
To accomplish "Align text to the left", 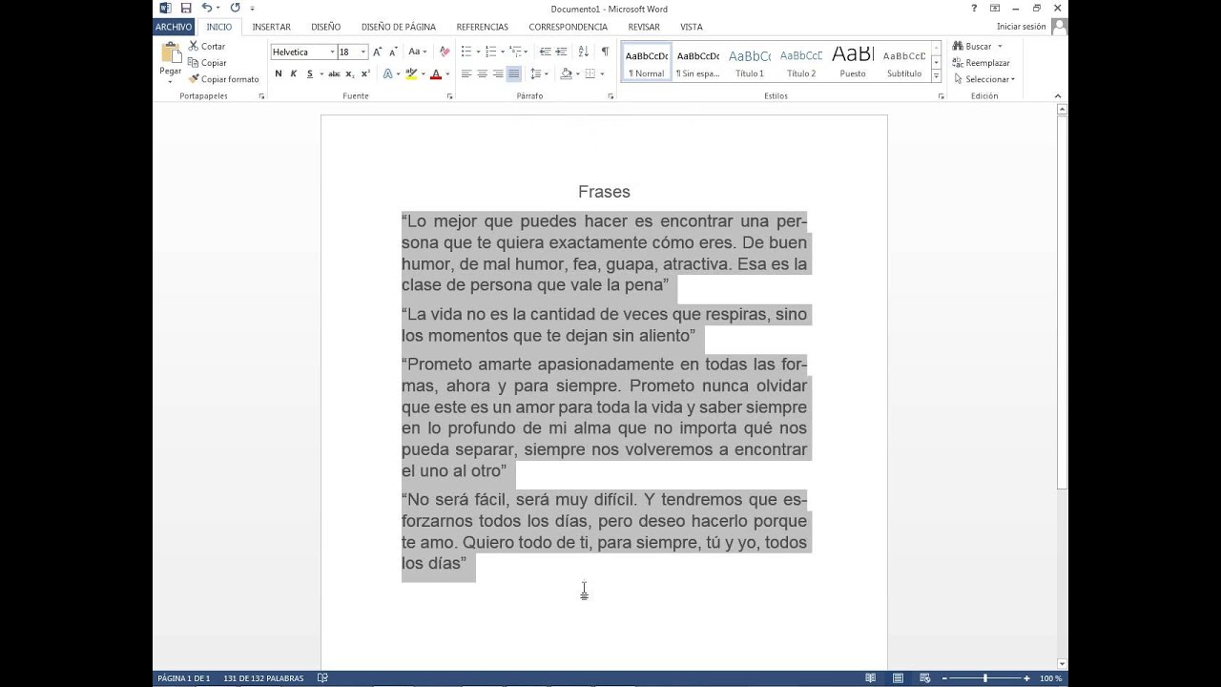I will tap(466, 73).
